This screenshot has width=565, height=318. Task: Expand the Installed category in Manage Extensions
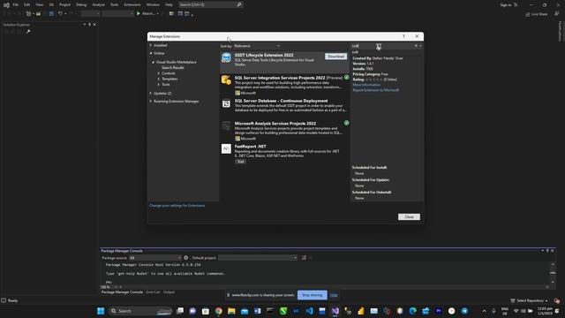point(151,45)
